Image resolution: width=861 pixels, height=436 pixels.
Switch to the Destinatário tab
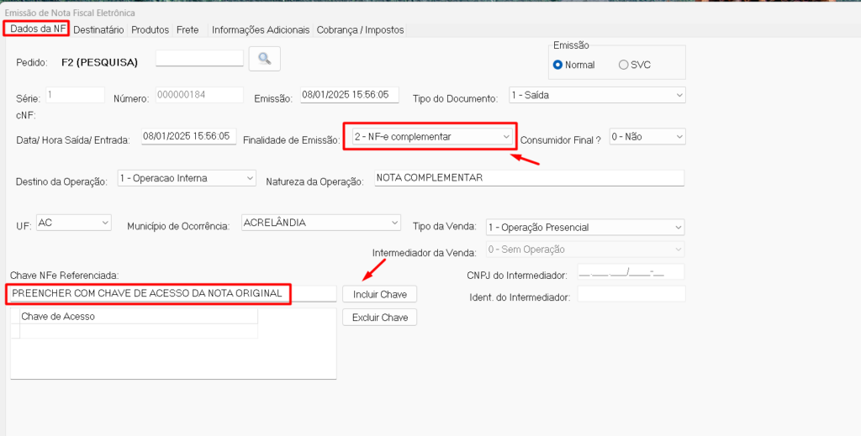point(98,29)
